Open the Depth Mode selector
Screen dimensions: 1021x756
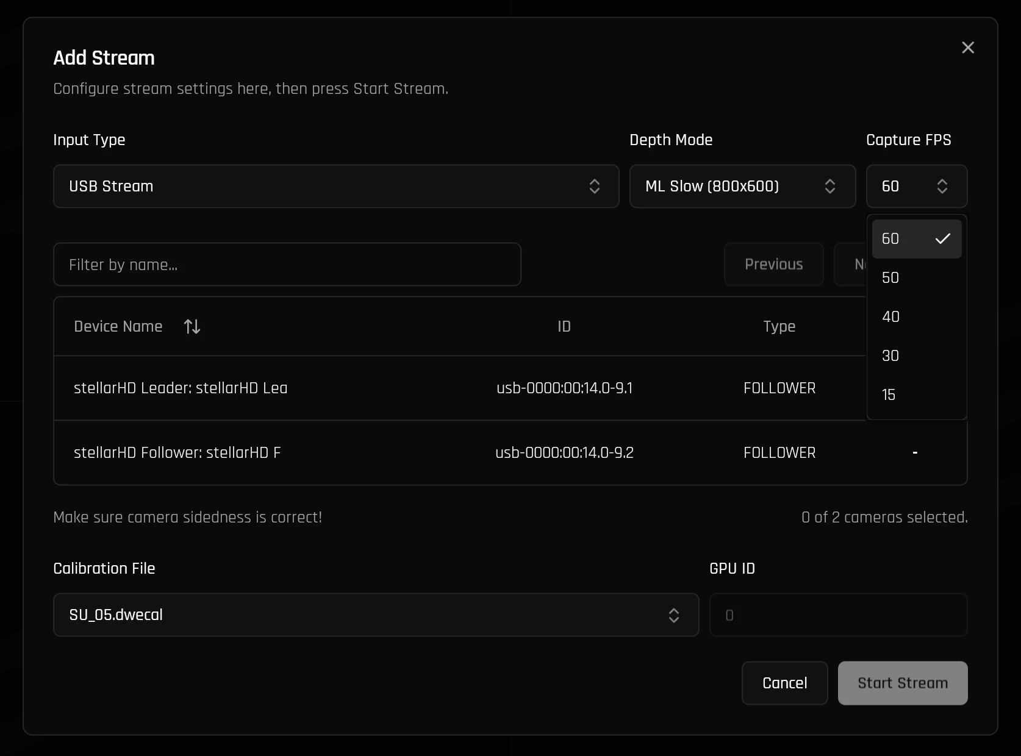(x=742, y=186)
